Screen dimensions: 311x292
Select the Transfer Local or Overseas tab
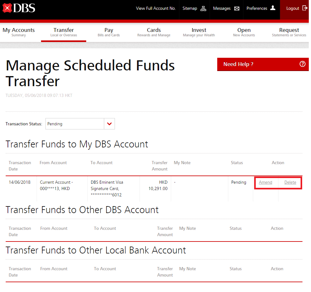point(63,32)
